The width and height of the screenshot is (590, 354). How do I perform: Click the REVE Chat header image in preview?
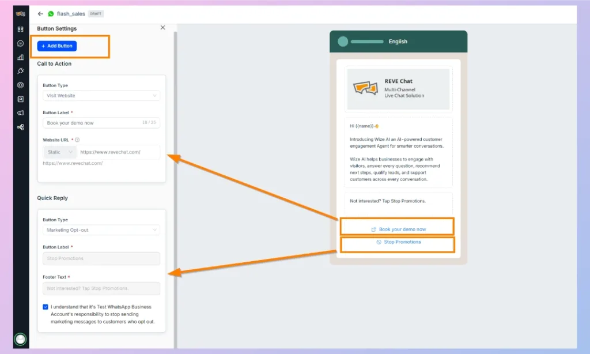398,89
